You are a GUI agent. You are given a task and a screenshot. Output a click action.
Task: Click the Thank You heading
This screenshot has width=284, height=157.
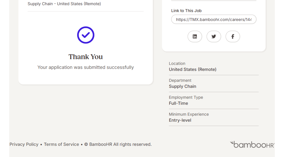pyautogui.click(x=85, y=57)
